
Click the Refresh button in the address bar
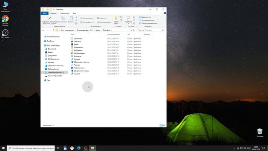(134, 30)
